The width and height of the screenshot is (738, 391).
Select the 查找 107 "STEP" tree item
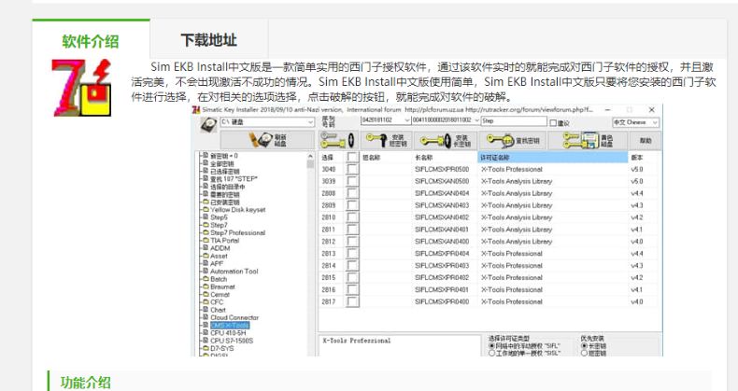pos(234,179)
